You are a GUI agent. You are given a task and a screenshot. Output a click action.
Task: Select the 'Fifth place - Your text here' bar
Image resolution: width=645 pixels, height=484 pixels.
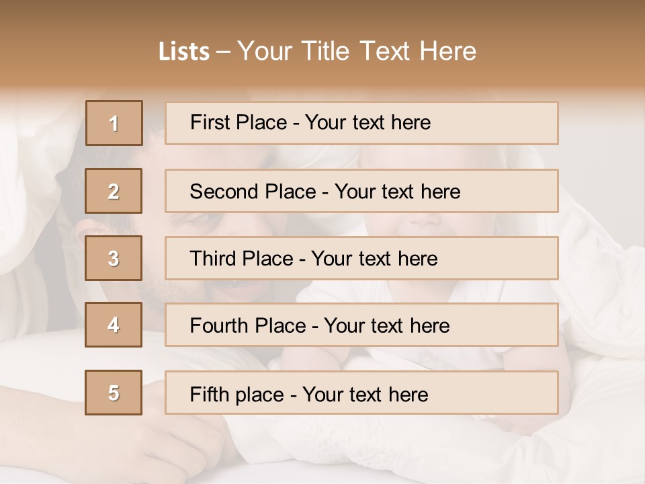pyautogui.click(x=361, y=393)
